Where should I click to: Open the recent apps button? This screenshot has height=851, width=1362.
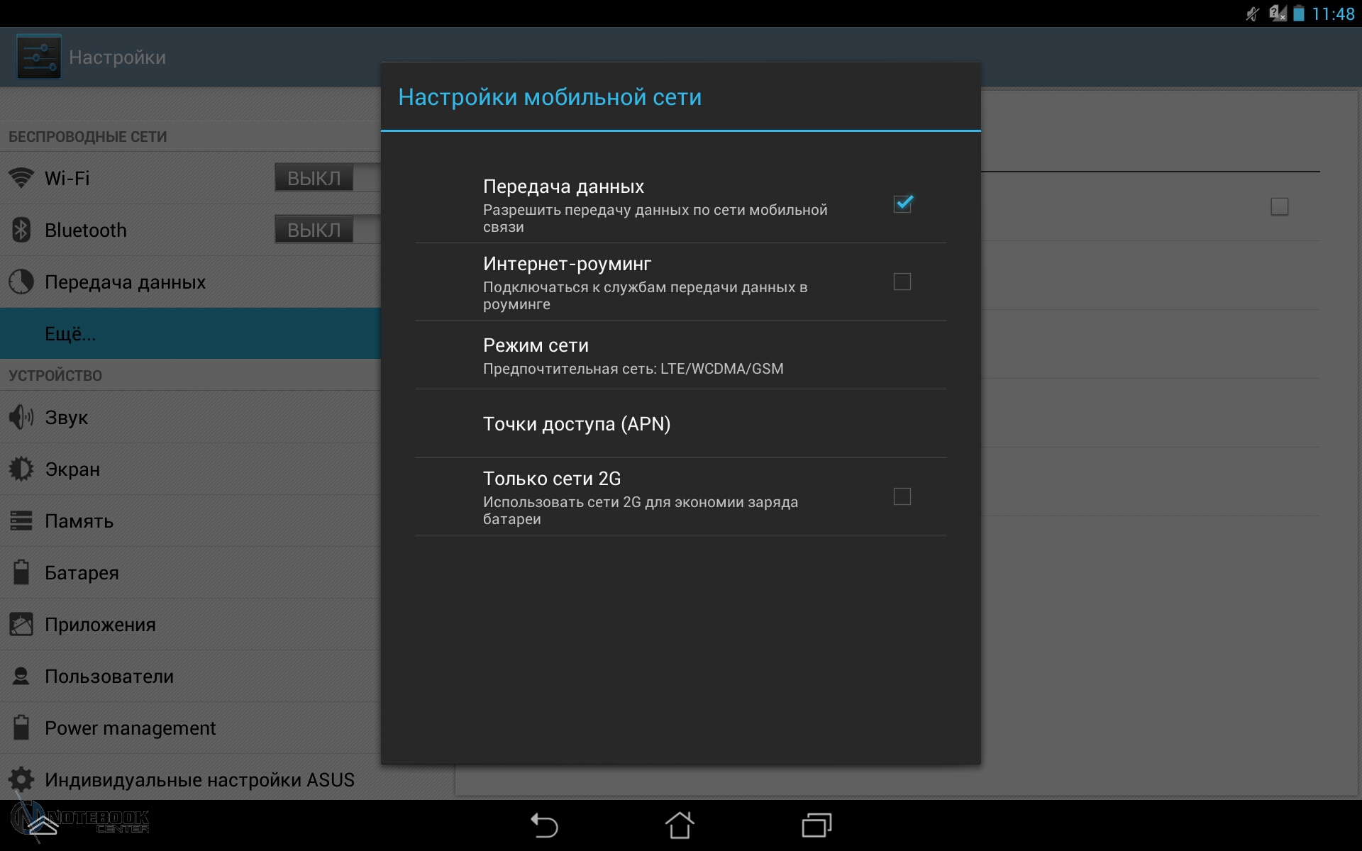[x=816, y=825]
